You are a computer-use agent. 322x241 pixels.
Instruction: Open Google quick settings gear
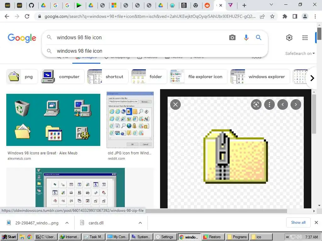click(x=289, y=38)
